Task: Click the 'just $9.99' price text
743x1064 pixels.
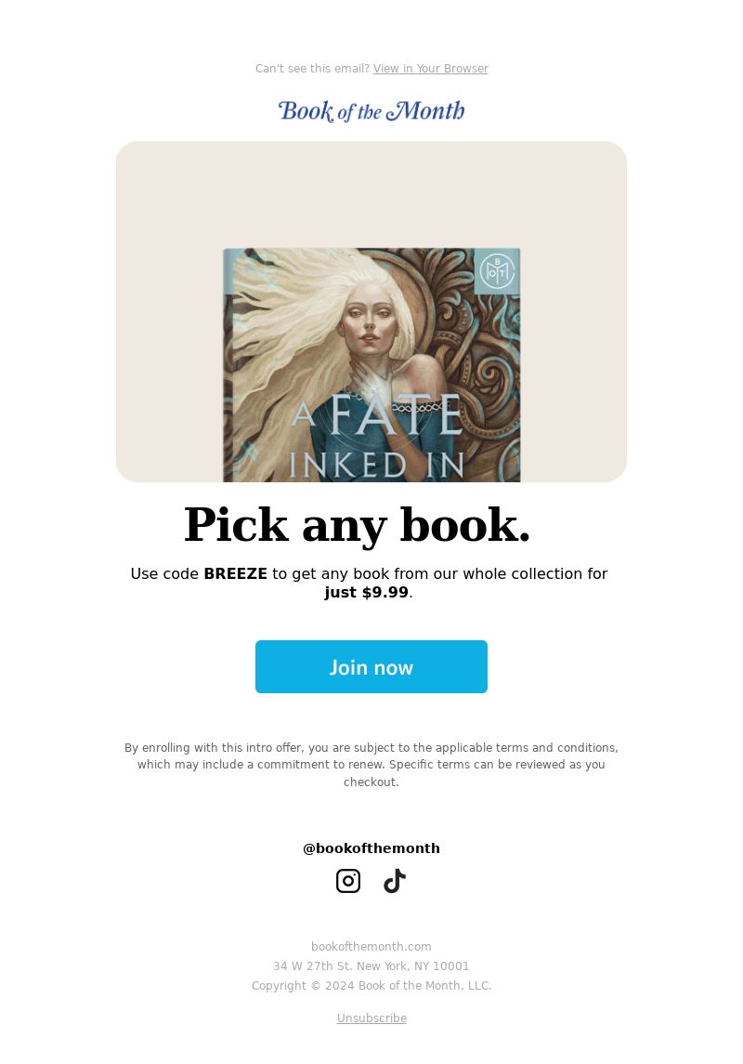Action: pos(366,592)
